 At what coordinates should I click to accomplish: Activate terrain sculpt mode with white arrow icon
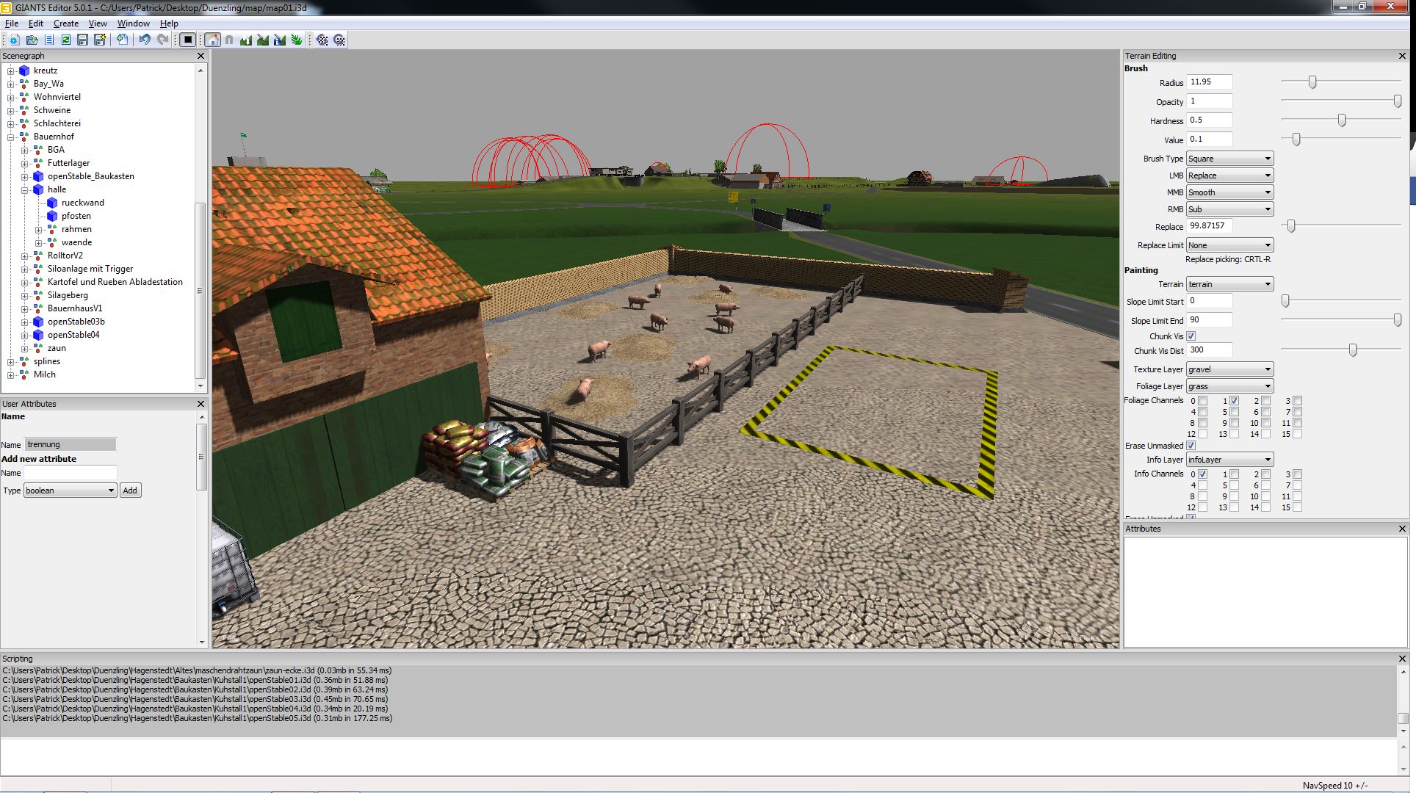pos(246,40)
